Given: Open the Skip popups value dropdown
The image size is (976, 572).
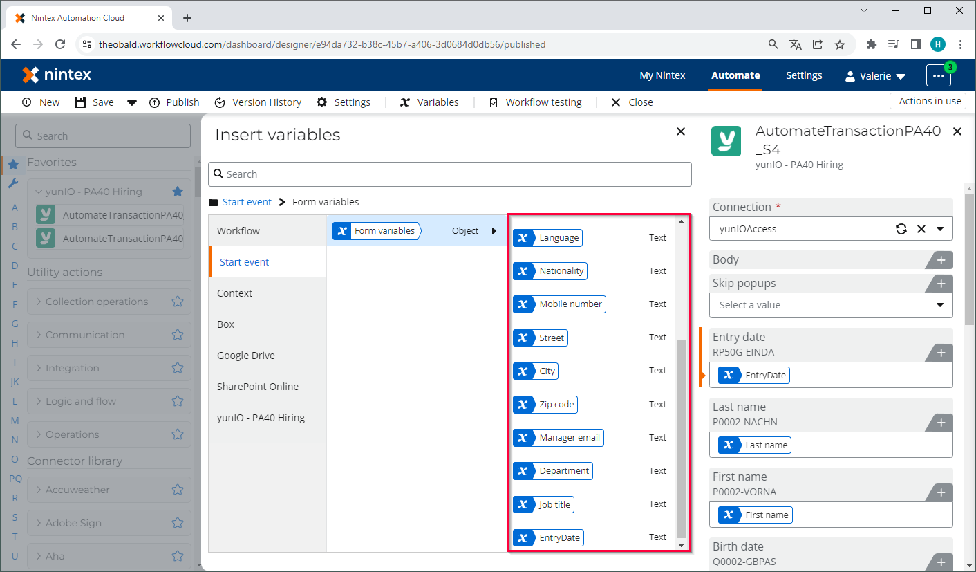Looking at the screenshot, I should coord(939,305).
